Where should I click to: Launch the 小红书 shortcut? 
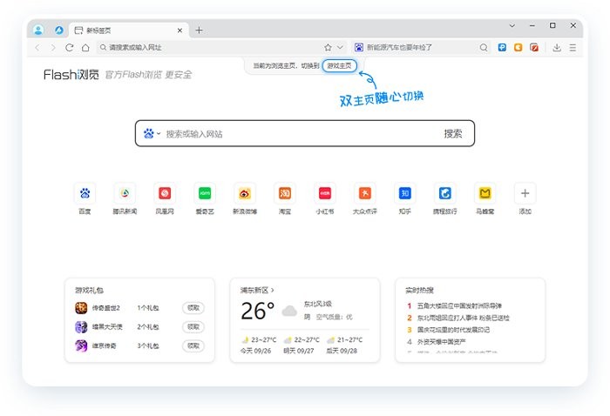point(325,193)
